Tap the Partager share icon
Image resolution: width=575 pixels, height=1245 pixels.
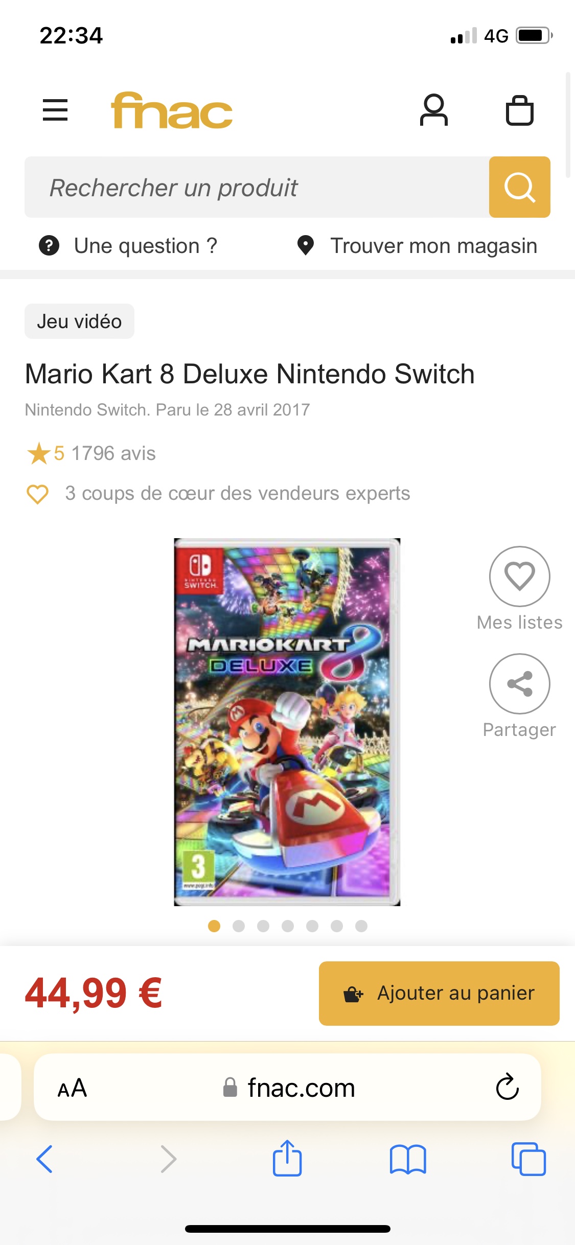pos(519,684)
